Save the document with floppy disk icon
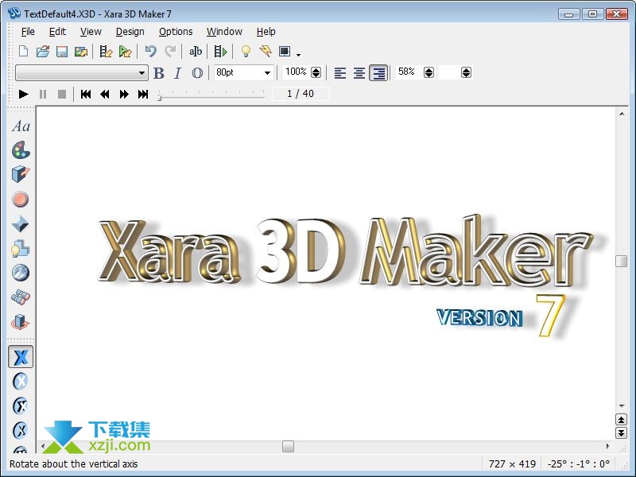The image size is (636, 477). [62, 52]
